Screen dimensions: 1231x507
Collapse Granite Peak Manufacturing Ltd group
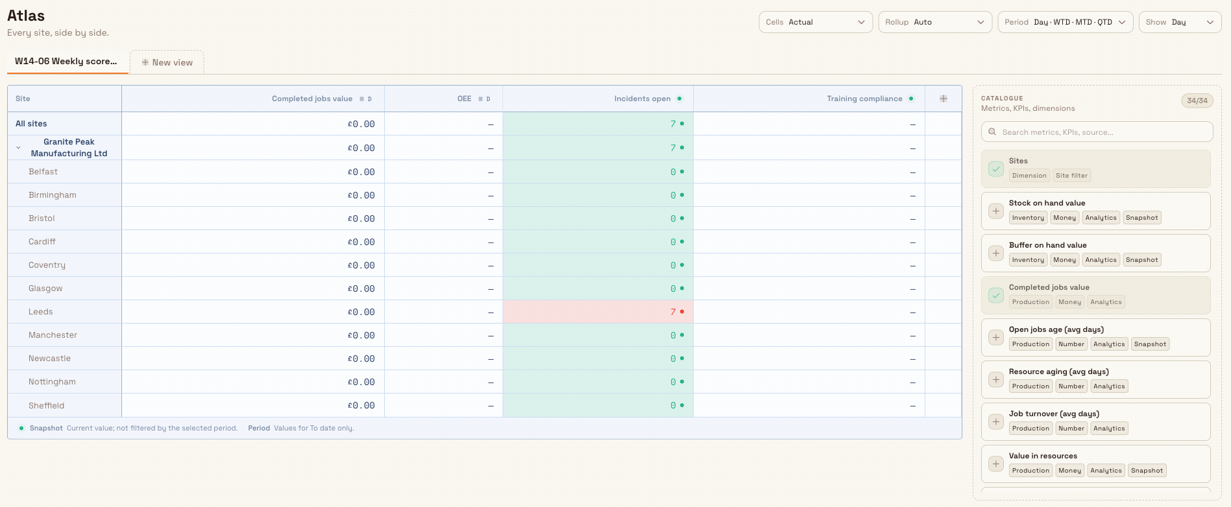[x=18, y=148]
